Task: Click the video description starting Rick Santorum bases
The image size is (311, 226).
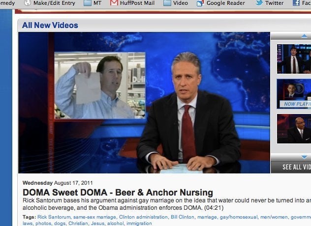Action: pyautogui.click(x=167, y=204)
